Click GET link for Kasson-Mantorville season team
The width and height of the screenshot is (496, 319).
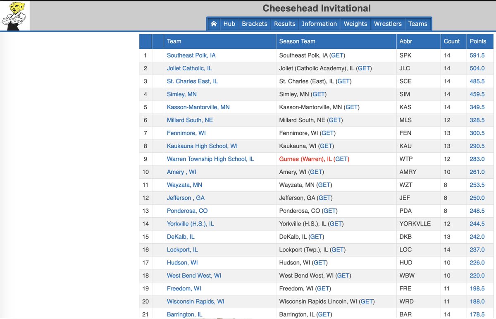tap(352, 107)
